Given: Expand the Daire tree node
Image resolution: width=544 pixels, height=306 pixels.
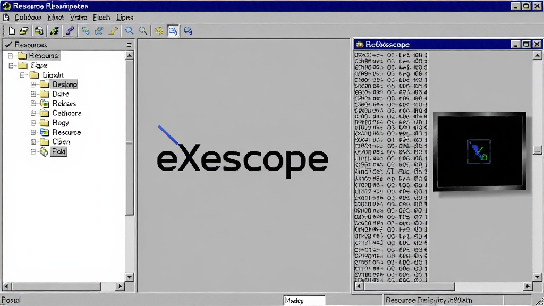Looking at the screenshot, I should [33, 93].
